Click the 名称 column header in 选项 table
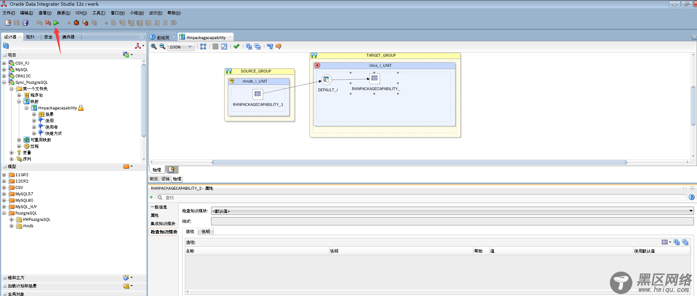The width and height of the screenshot is (697, 296). 256,251
